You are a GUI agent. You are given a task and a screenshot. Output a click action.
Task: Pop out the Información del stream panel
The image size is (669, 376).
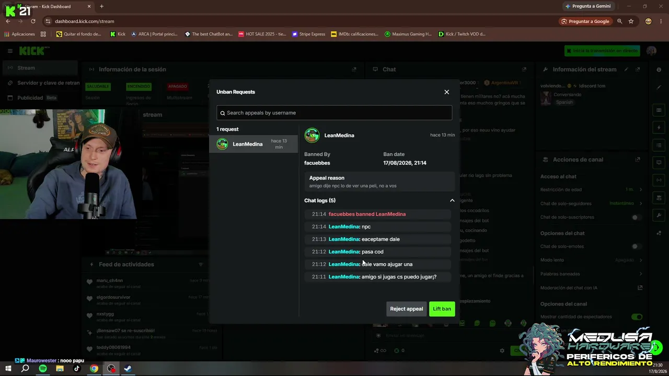pos(638,69)
